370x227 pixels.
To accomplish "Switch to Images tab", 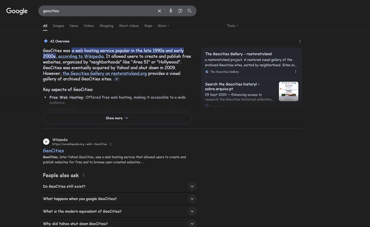I will (x=58, y=26).
